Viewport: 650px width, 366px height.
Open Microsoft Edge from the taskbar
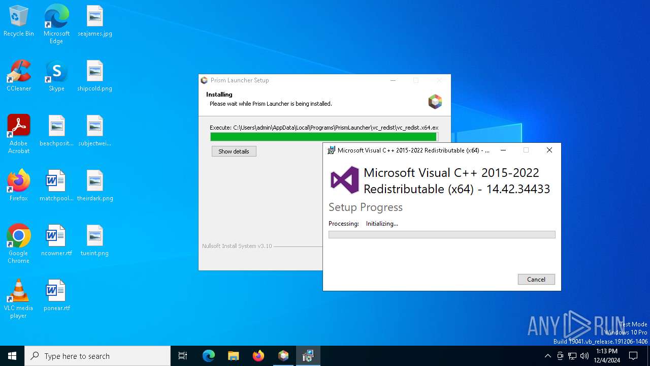(x=209, y=356)
